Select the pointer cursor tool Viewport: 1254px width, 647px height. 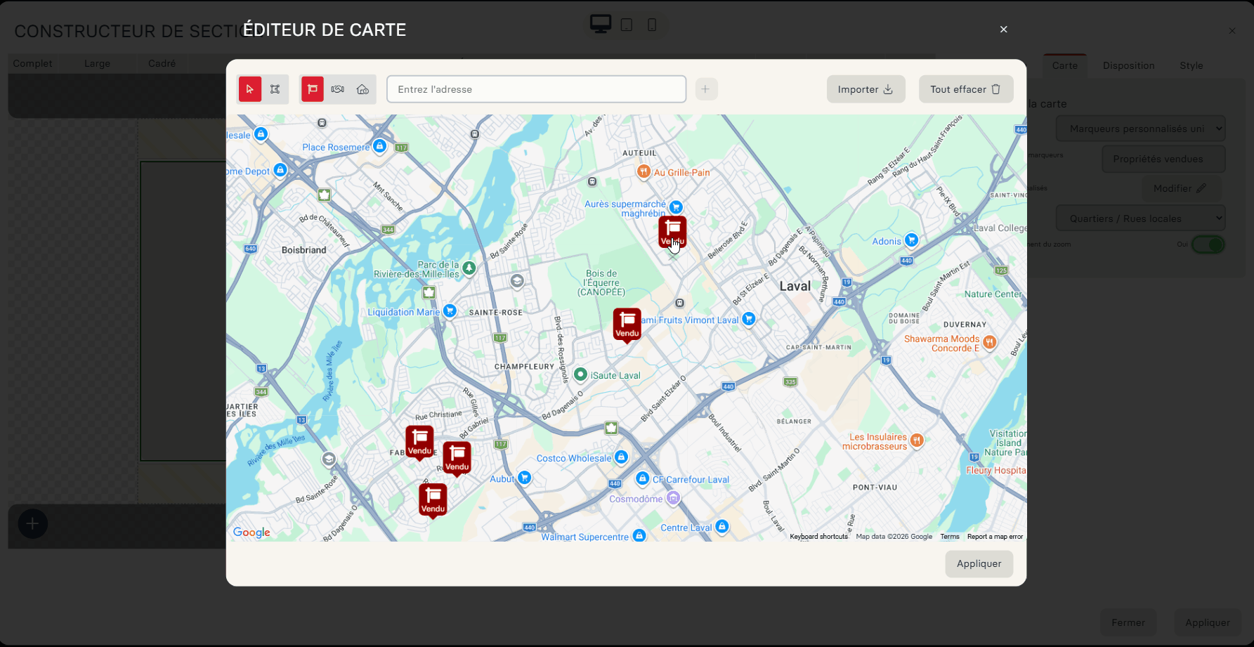click(x=250, y=89)
